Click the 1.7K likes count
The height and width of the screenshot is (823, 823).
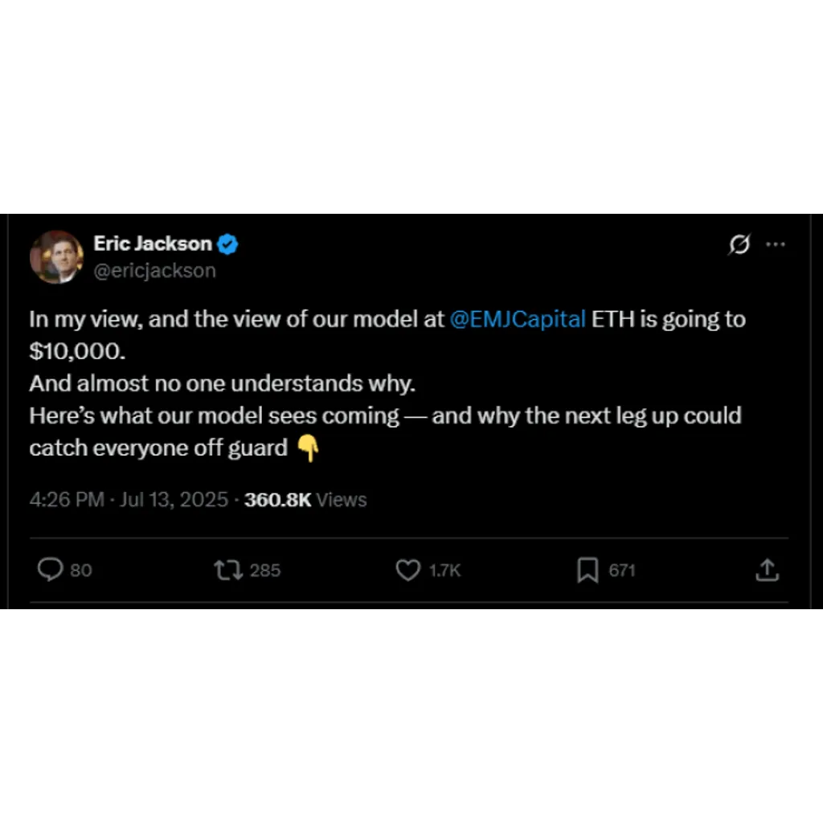pos(444,571)
